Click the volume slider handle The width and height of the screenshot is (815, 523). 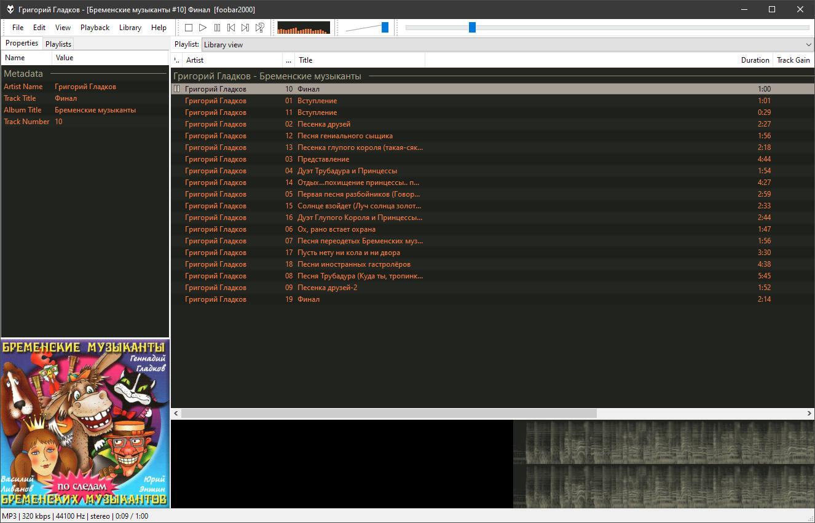385,28
